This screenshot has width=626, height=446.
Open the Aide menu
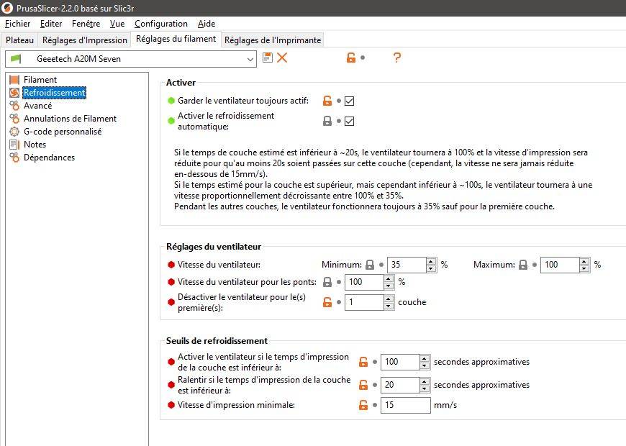[x=207, y=24]
